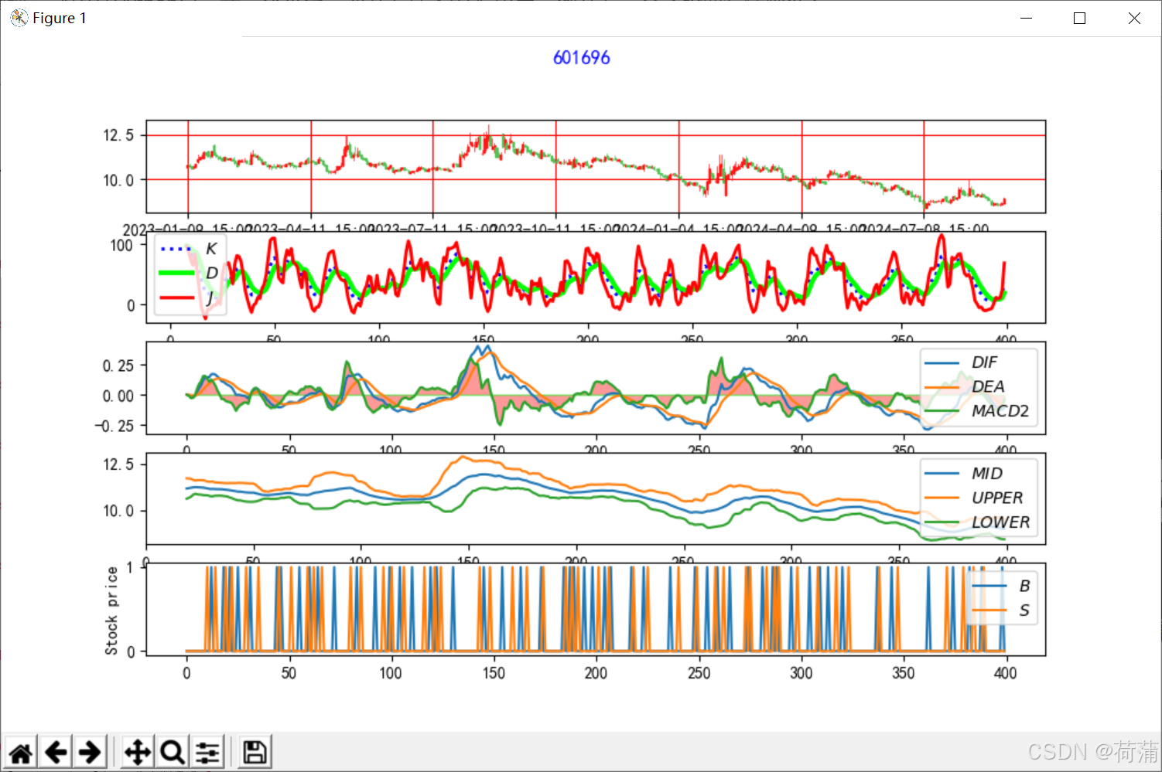This screenshot has height=772, width=1162.
Task: Click the MID legend label
Action: pyautogui.click(x=987, y=474)
